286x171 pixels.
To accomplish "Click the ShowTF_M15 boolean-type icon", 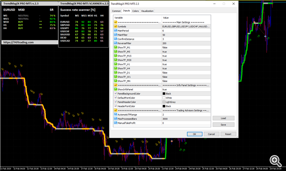I will tap(116, 55).
